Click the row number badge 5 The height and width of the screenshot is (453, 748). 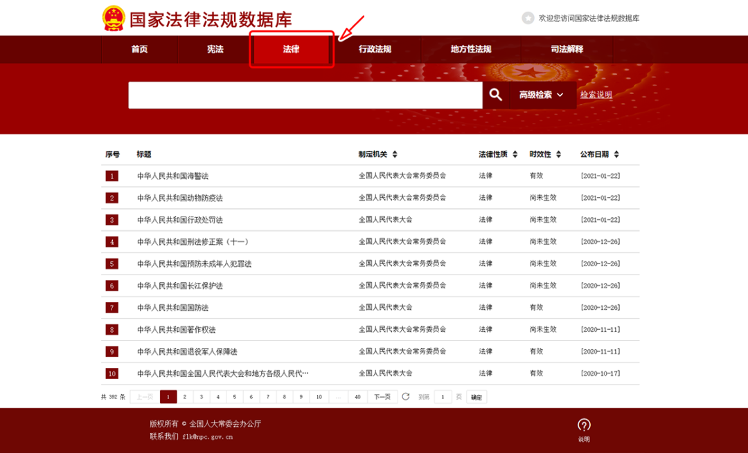[112, 264]
